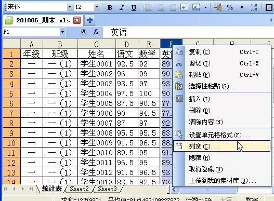Select column D header
Image resolution: width=274 pixels, height=201 pixels.
(127, 44)
